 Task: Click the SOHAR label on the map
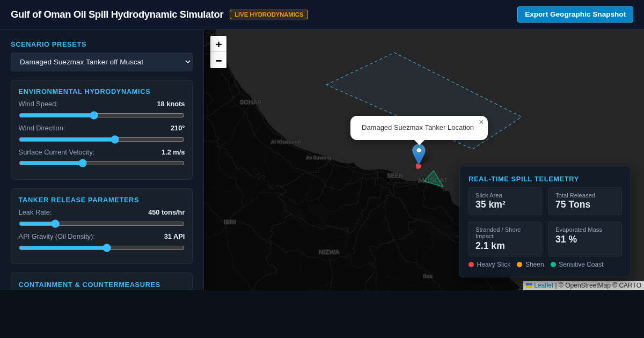click(x=251, y=102)
